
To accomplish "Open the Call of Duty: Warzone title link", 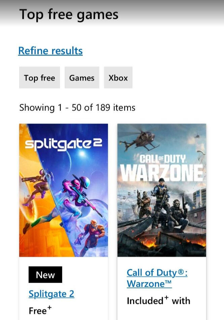I will (157, 278).
